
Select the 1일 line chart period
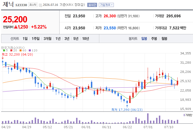point(25,39)
